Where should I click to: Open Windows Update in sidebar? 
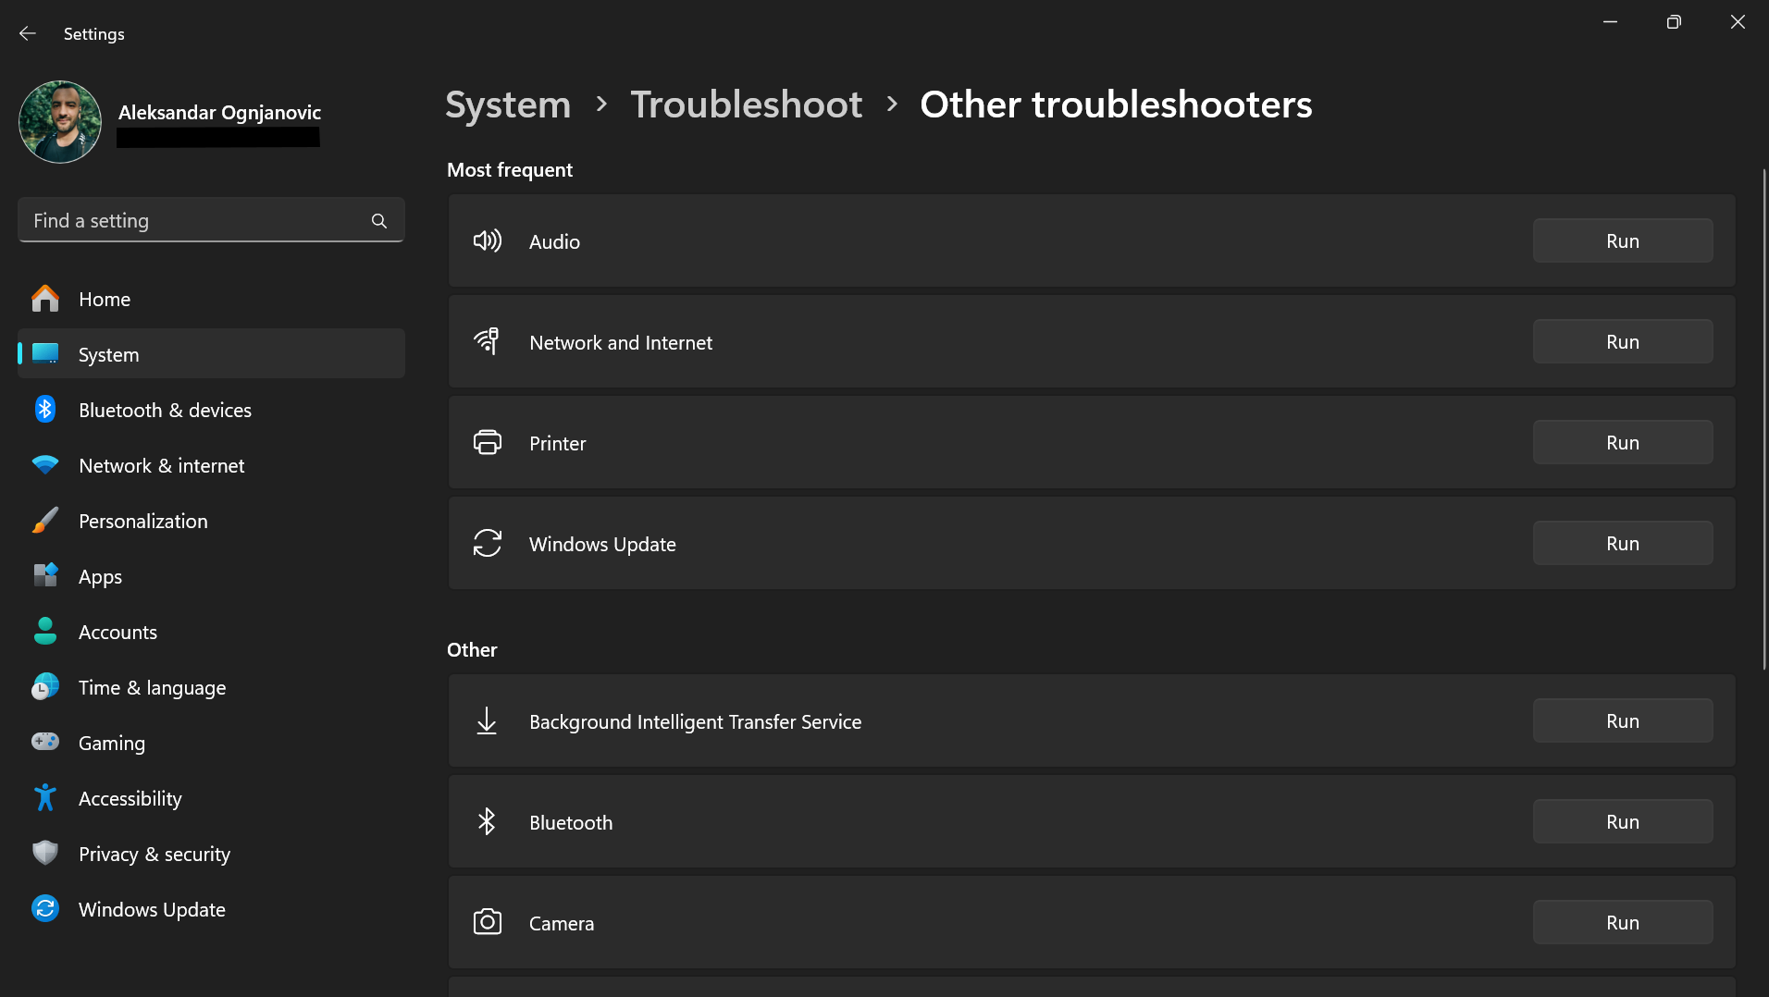point(211,909)
